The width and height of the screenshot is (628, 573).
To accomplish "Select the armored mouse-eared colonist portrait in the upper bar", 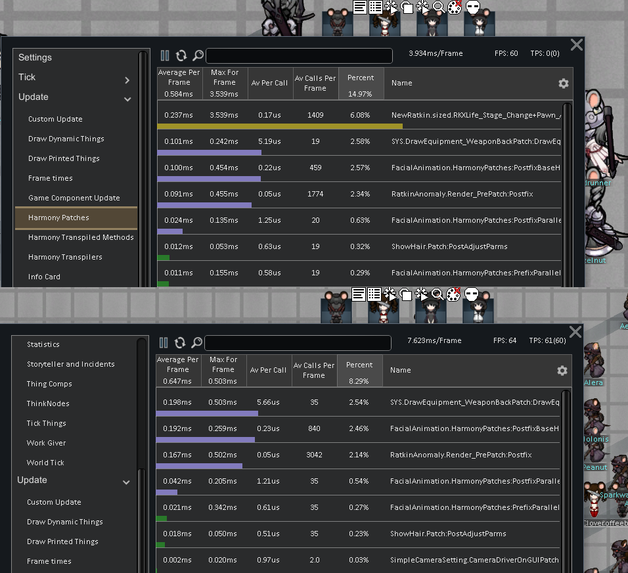I will 338,23.
